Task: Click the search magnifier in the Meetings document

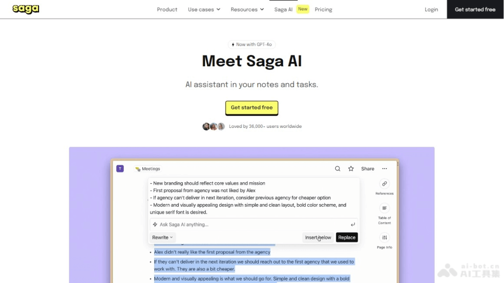Action: (x=337, y=169)
